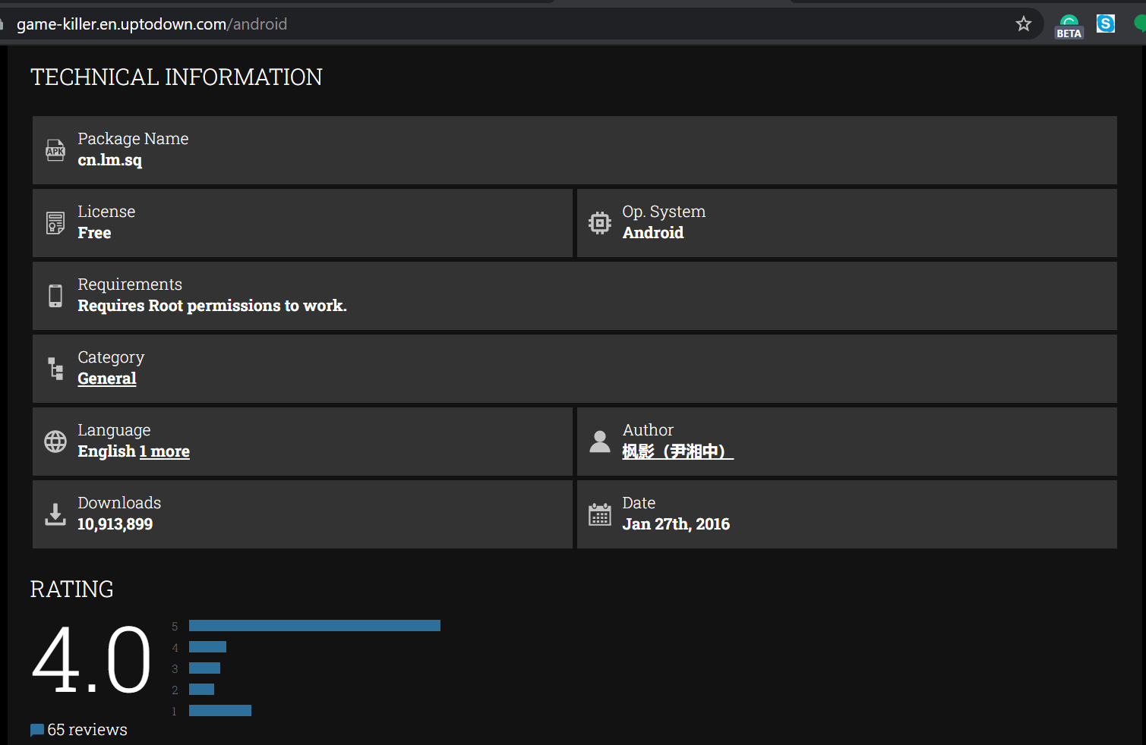Open the BETA browser extension
This screenshot has height=745, width=1146.
(1069, 26)
